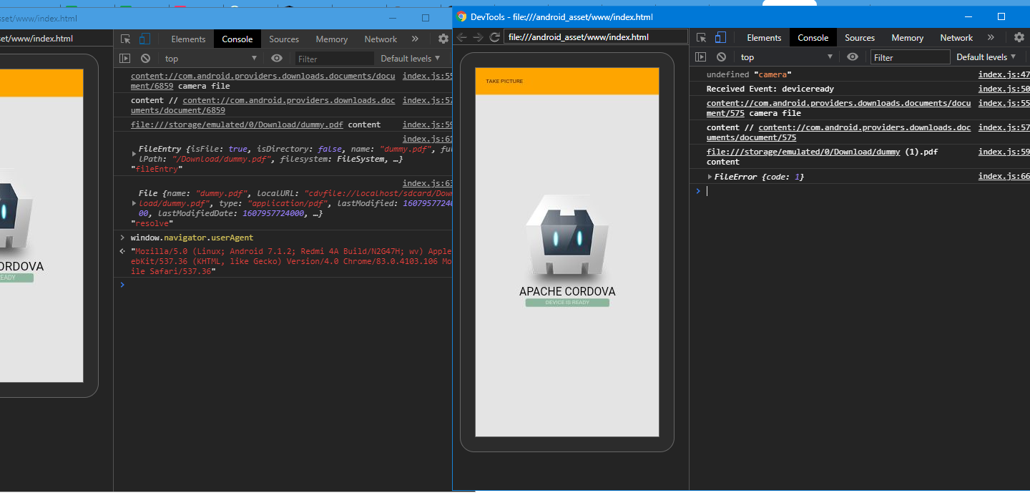Click the Cordova robot logo in right preview
1030x503 pixels.
pyautogui.click(x=567, y=238)
